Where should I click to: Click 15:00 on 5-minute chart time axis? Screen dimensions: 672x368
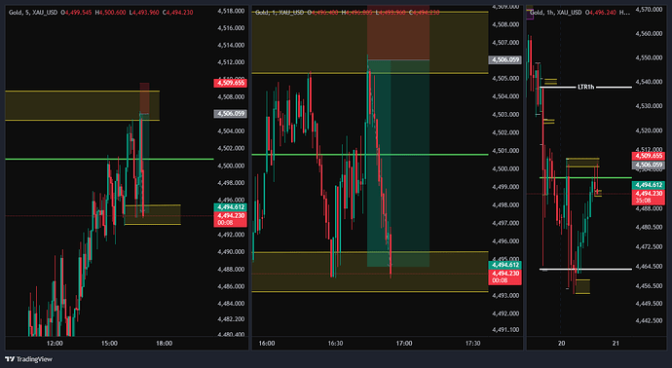tap(109, 343)
